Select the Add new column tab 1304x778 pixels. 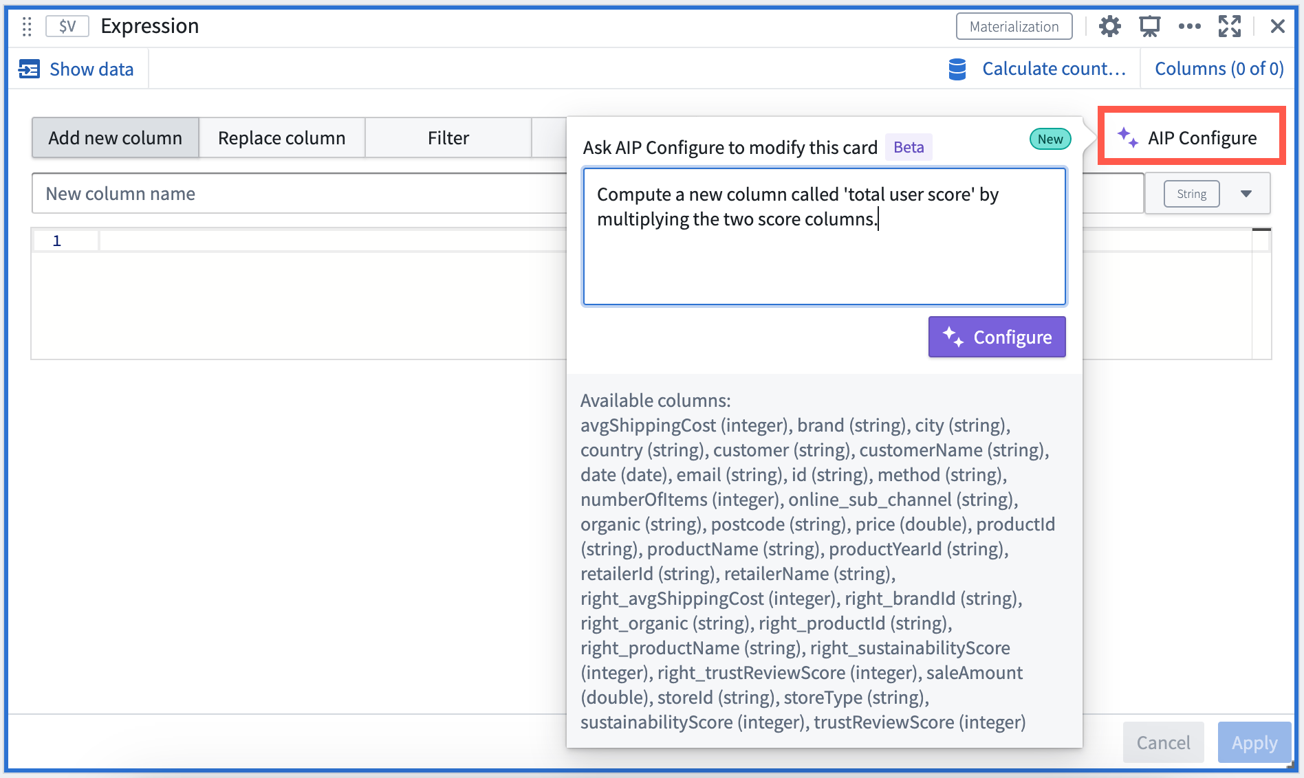[x=116, y=137]
